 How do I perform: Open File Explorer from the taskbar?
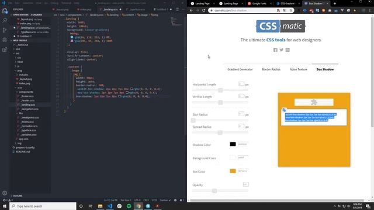(x=100, y=206)
